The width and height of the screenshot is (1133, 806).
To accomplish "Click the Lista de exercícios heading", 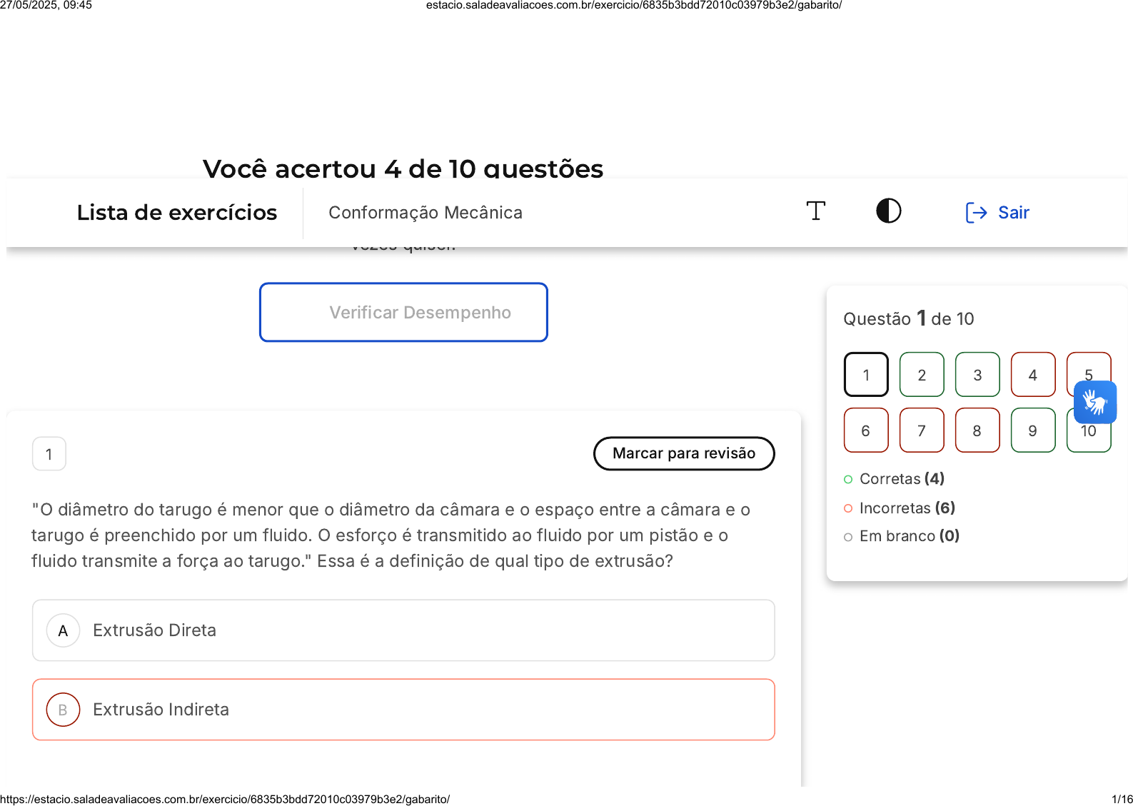I will [177, 213].
